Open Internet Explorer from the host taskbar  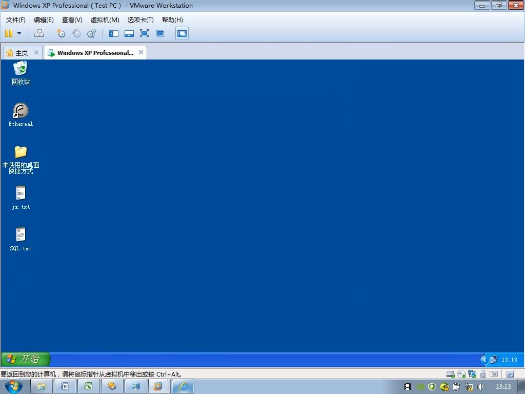(183, 387)
